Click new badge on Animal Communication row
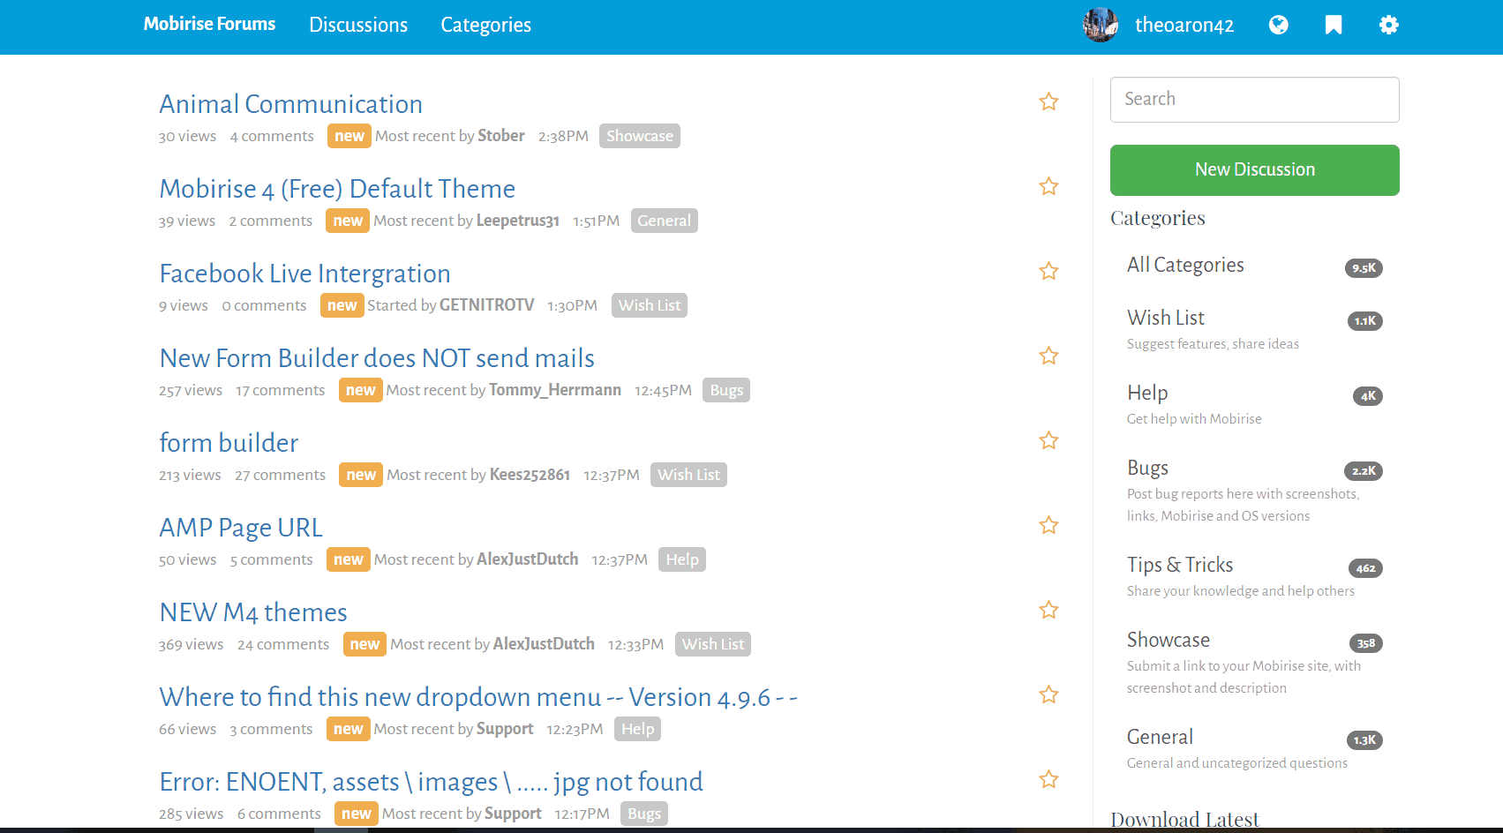The width and height of the screenshot is (1503, 833). point(349,136)
